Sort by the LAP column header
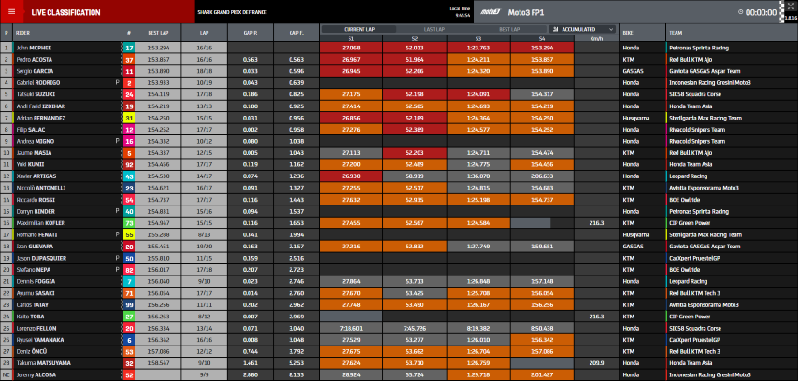This screenshot has height=381, width=798. [204, 33]
